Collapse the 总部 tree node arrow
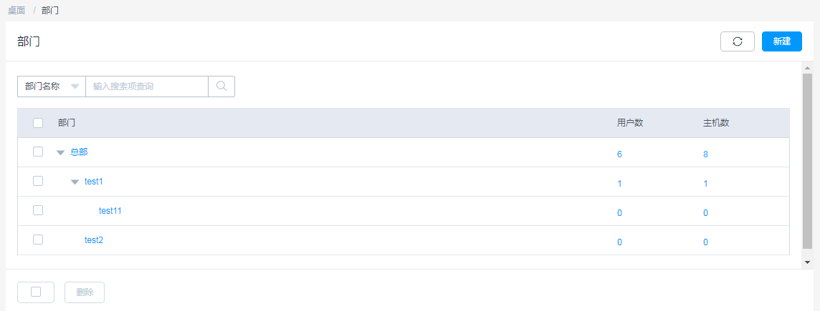 61,152
